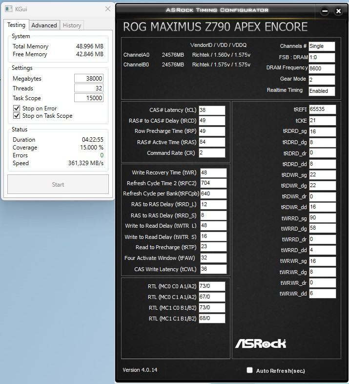Click the tRDRD_sg field
Screen dimensions: 349x384
click(323, 131)
